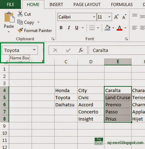Apply the Borders icon
Screen dimensions: 145x149
point(92,28)
